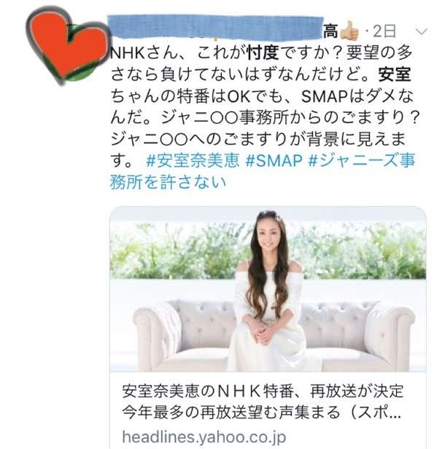
Task: Click the tweet line ジャニ〇〇事務所からのごますり？
Action: (266, 117)
